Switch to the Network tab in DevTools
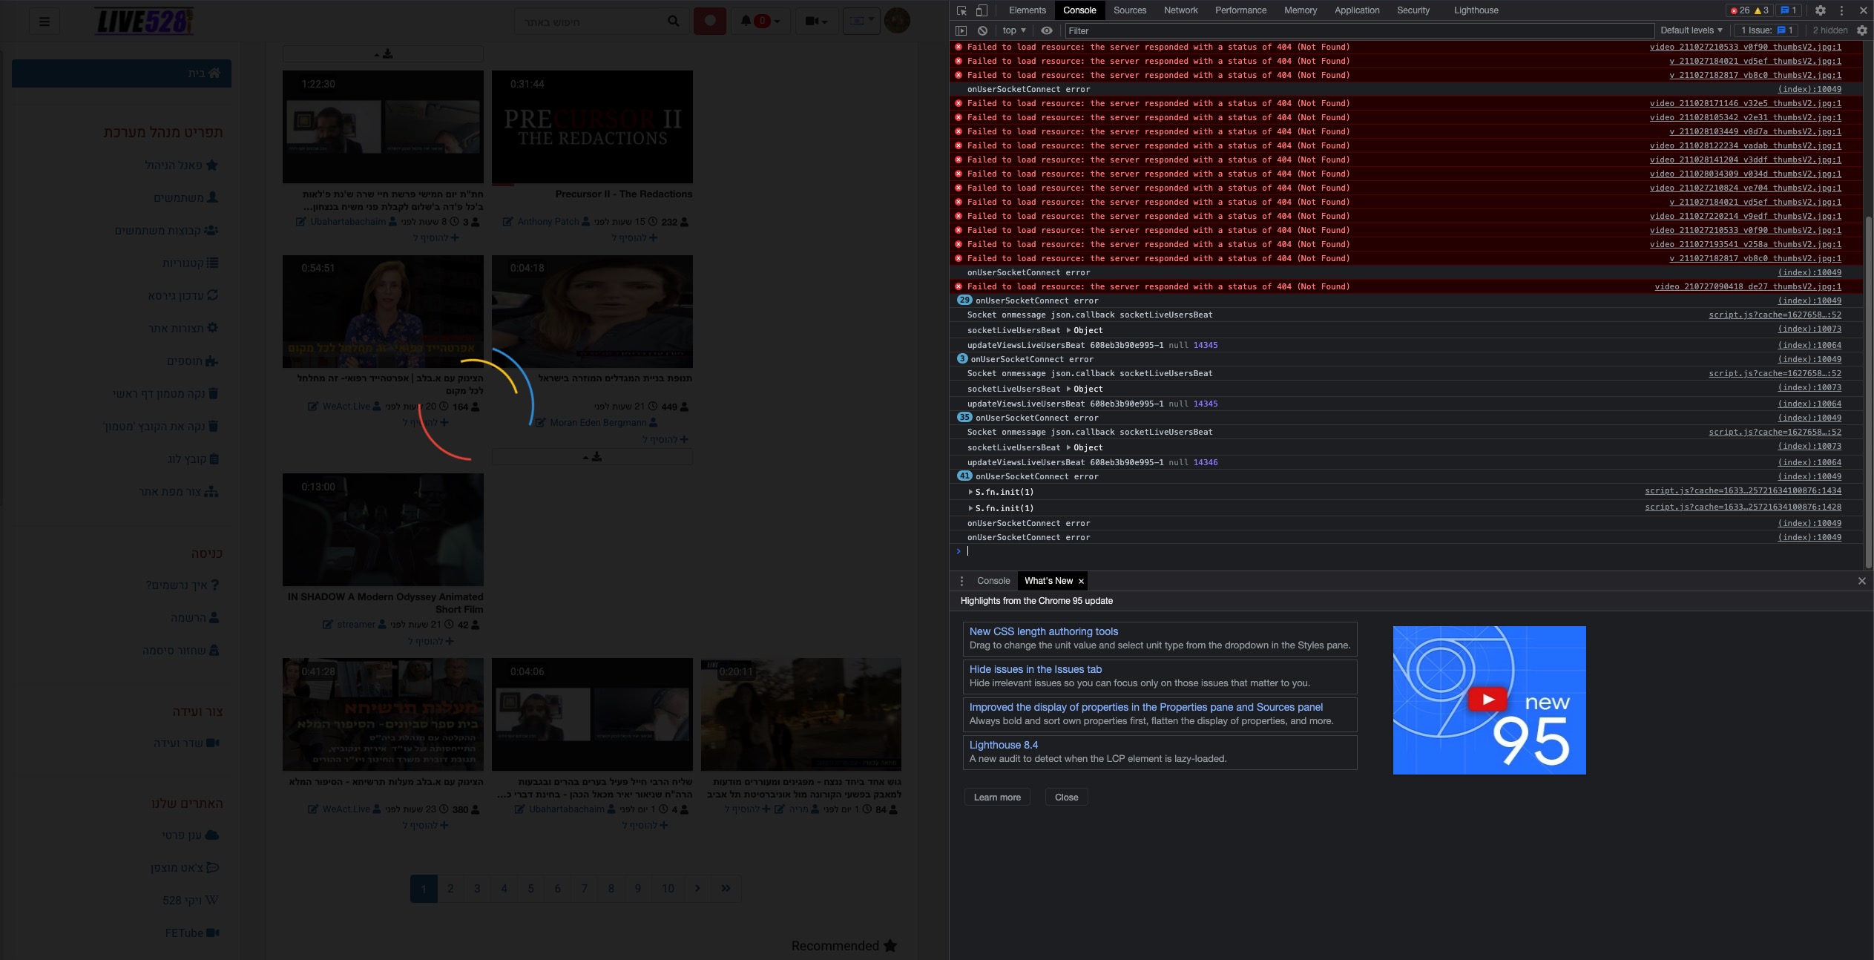The height and width of the screenshot is (960, 1874). point(1180,10)
